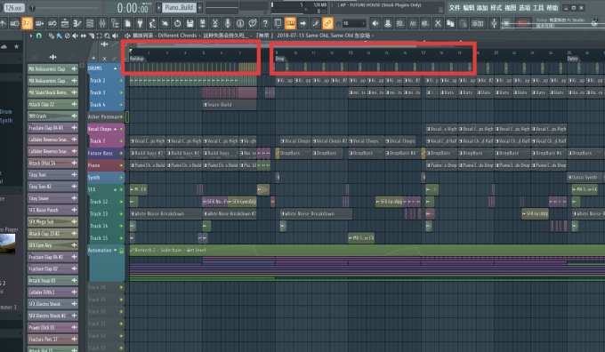Open the mixer icon
Viewport: 605px width, 352px height.
[x=102, y=23]
